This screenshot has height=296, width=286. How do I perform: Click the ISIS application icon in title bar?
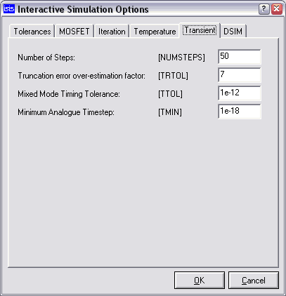[9, 9]
